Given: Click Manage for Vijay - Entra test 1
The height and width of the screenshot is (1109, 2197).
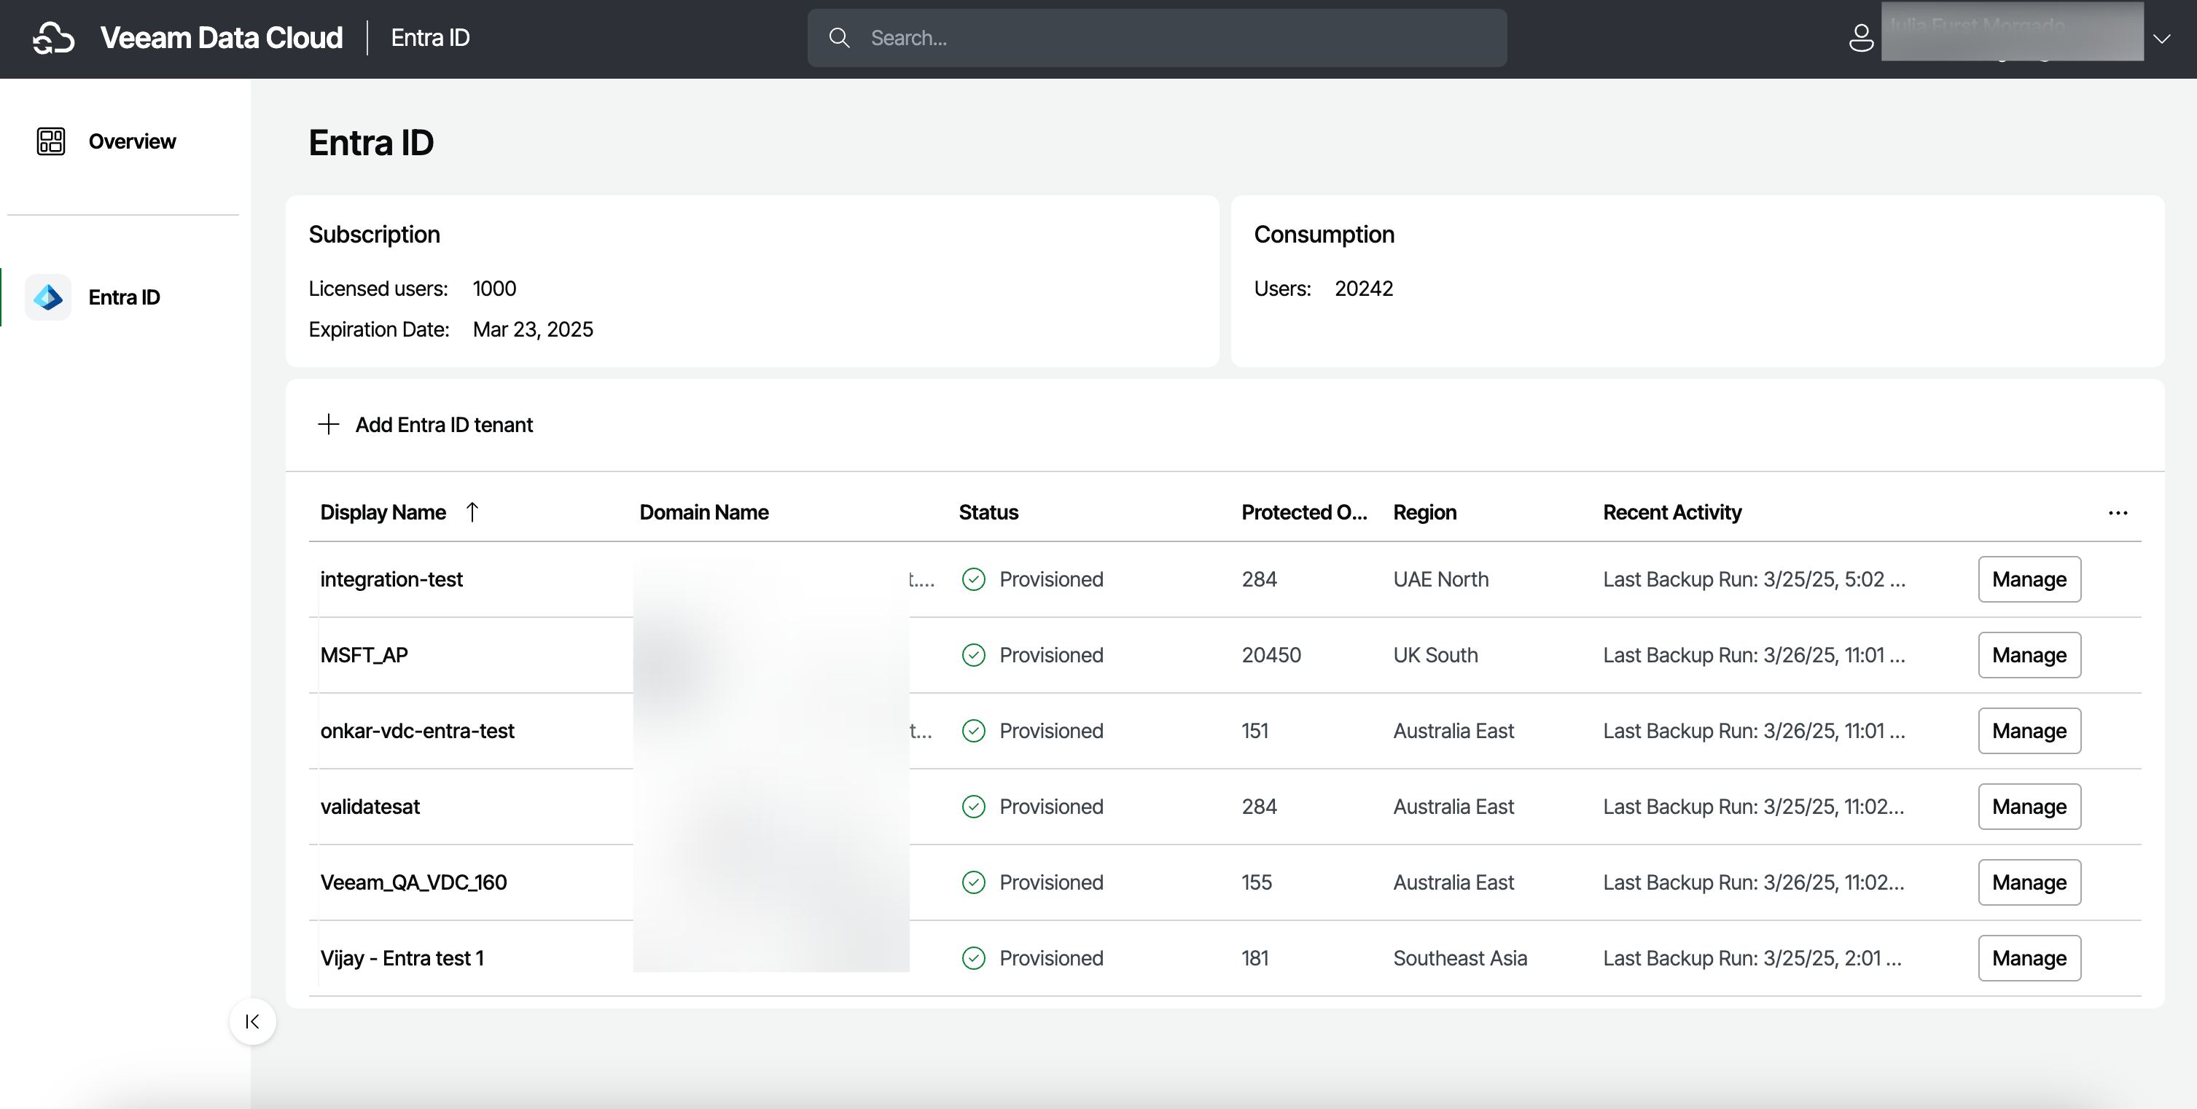Looking at the screenshot, I should click(2029, 958).
